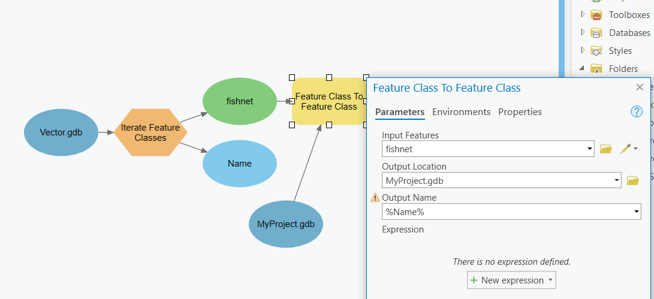The height and width of the screenshot is (299, 654).
Task: Open the Input Features dropdown arrow
Action: 590,149
